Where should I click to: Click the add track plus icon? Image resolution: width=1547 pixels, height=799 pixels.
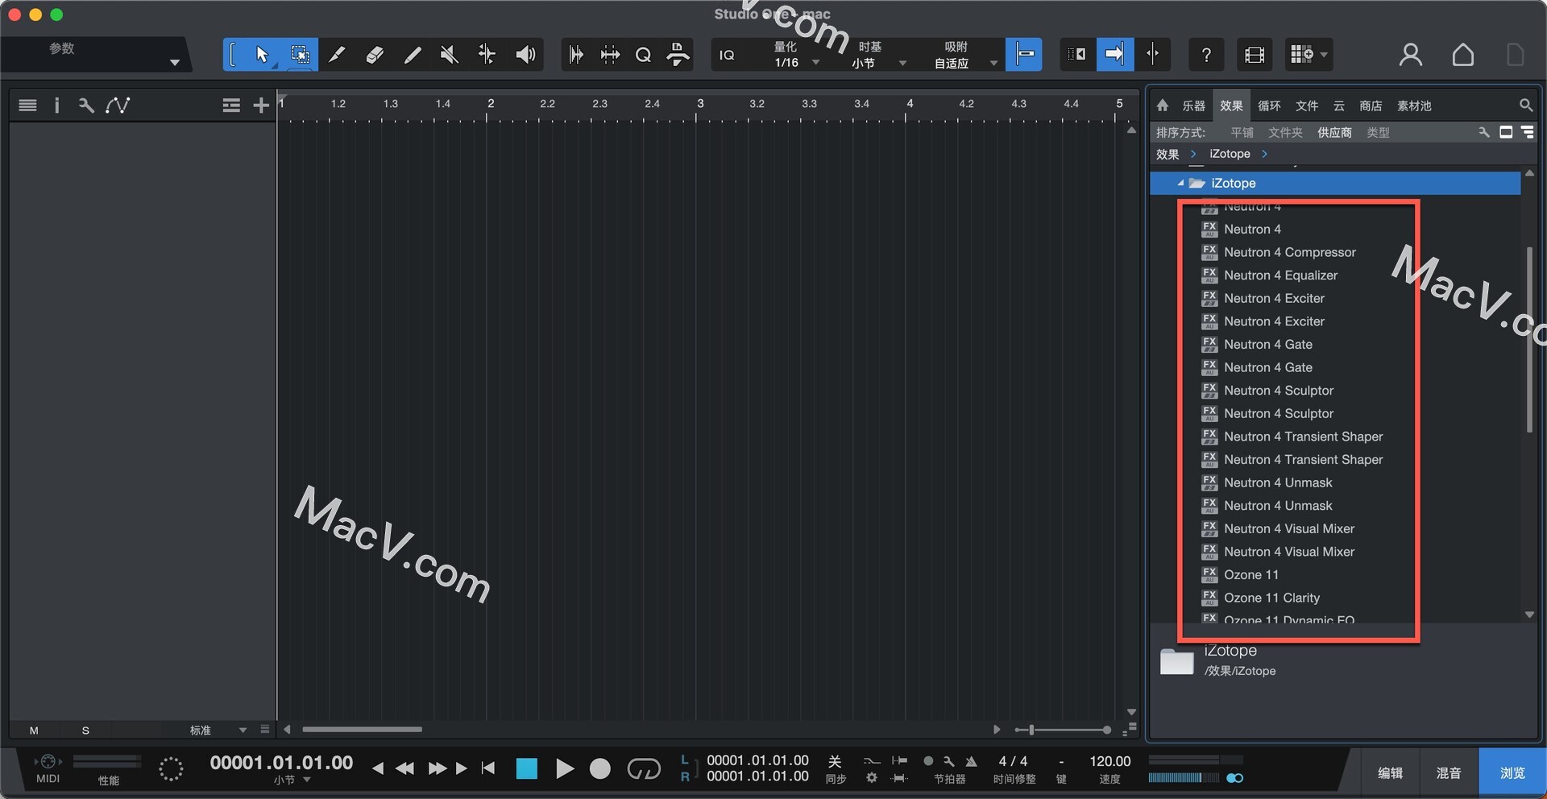[260, 106]
